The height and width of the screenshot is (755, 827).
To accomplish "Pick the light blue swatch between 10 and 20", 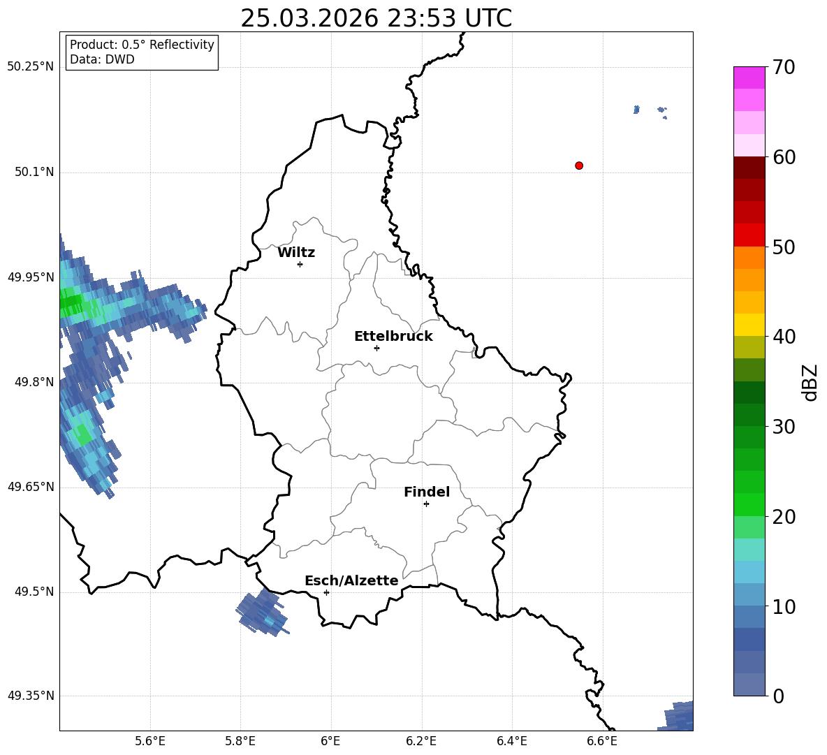I will tap(749, 572).
